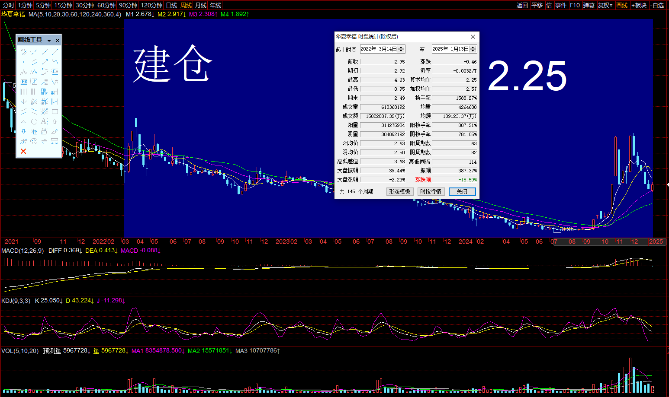Switch to the 周线 weekly chart
Image resolution: width=669 pixels, height=397 pixels.
pos(187,5)
